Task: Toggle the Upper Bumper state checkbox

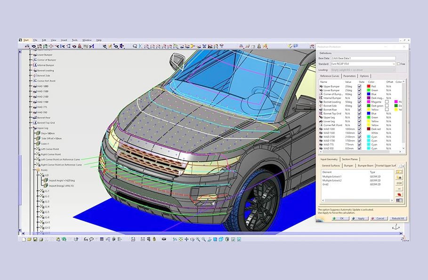Action: point(359,87)
